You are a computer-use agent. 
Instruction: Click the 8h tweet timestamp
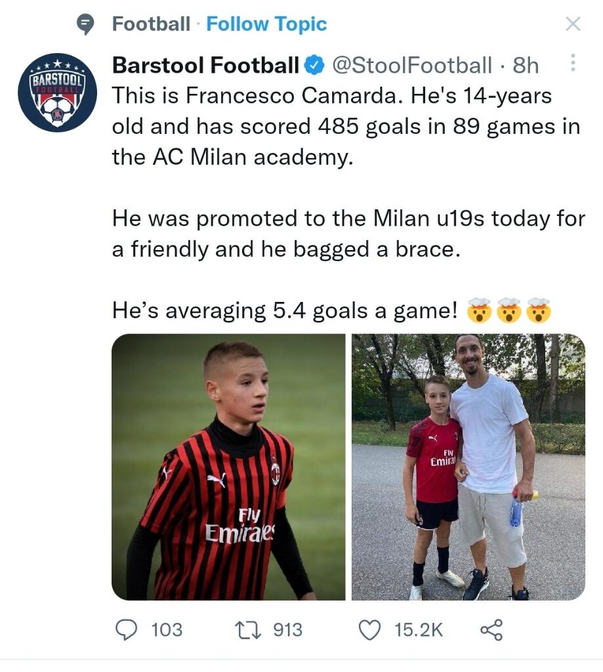pyautogui.click(x=526, y=65)
